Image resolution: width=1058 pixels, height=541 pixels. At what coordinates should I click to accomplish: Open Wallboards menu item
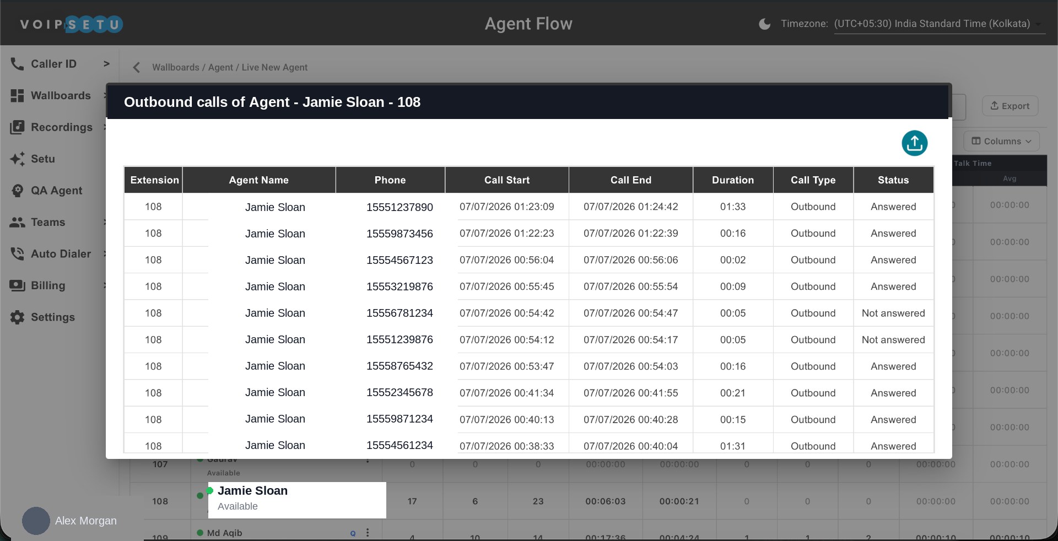[61, 95]
